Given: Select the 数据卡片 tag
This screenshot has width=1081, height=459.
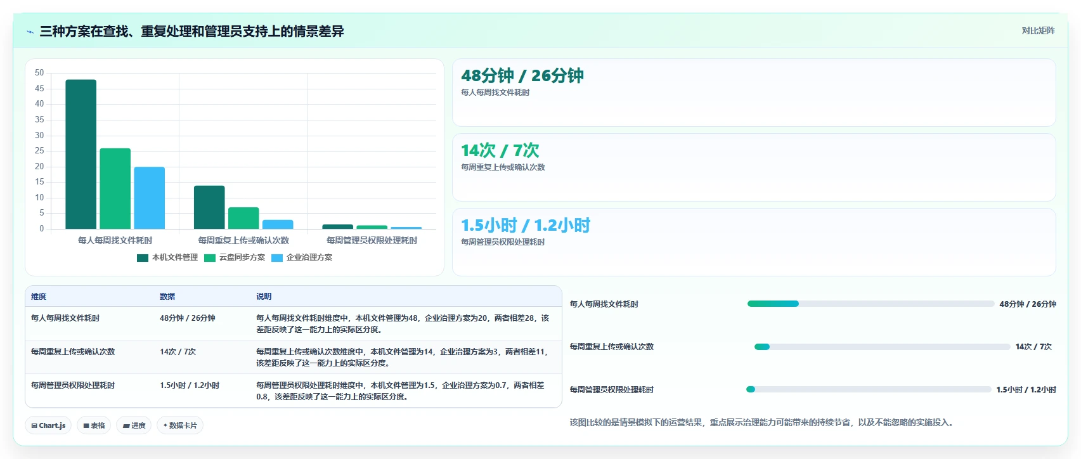Looking at the screenshot, I should [x=180, y=425].
